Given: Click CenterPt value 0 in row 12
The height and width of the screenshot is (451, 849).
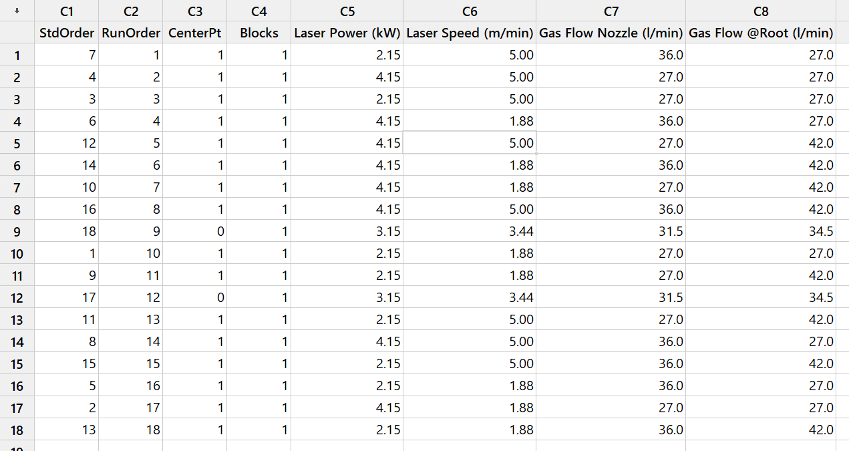Looking at the screenshot, I should (194, 297).
